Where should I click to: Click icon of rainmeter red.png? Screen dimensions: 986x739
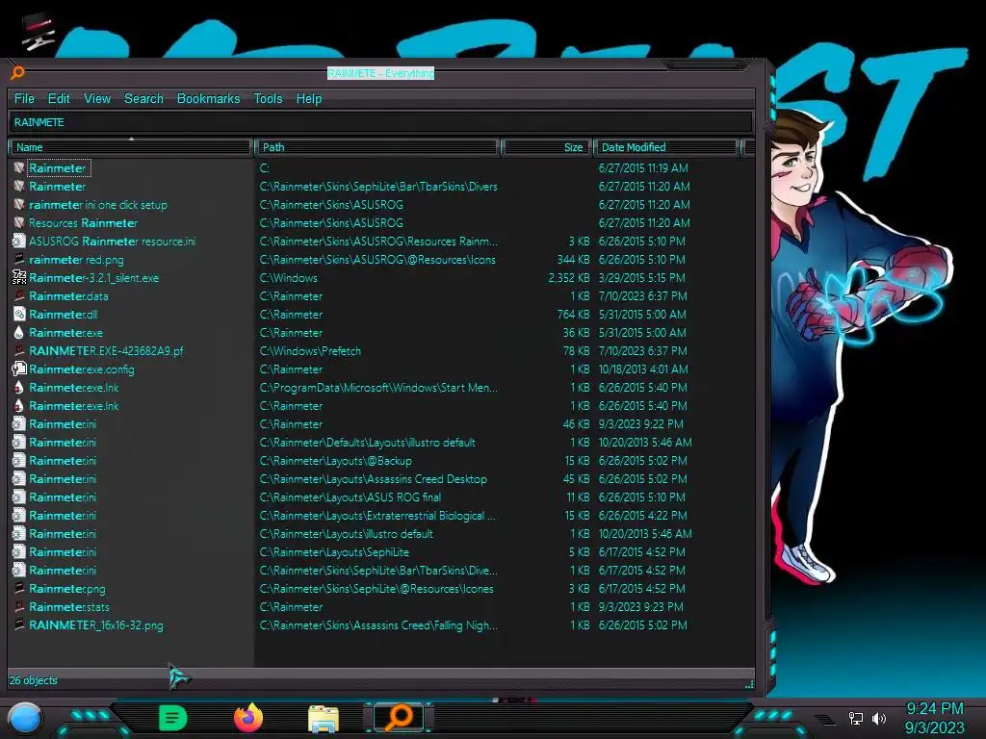(x=19, y=259)
